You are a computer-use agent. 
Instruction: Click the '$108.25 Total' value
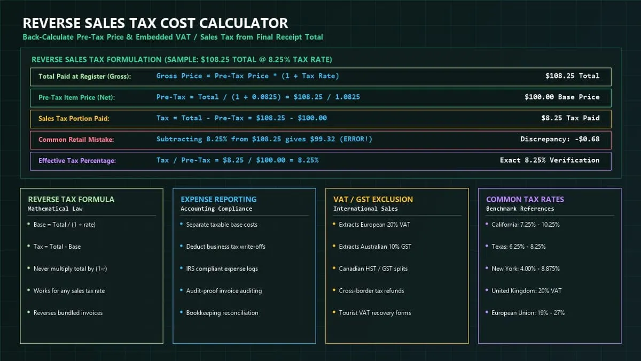[572, 76]
